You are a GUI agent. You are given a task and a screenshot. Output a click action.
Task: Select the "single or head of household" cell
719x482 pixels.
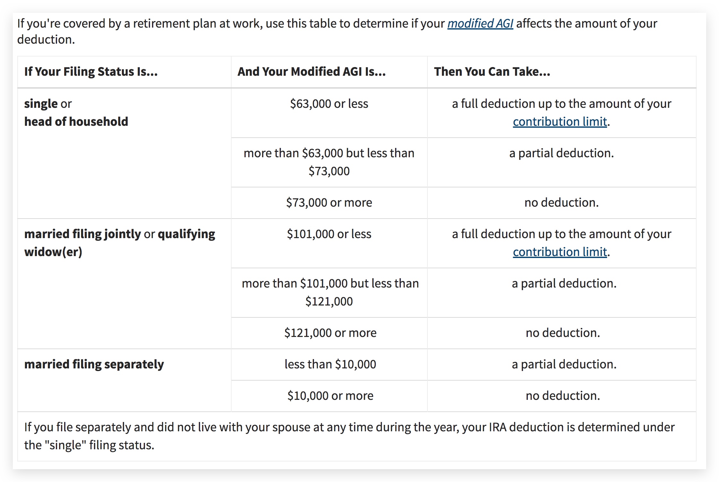coord(76,113)
